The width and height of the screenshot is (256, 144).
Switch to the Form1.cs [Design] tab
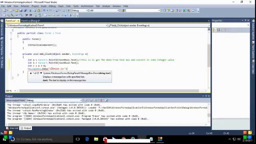point(30,21)
